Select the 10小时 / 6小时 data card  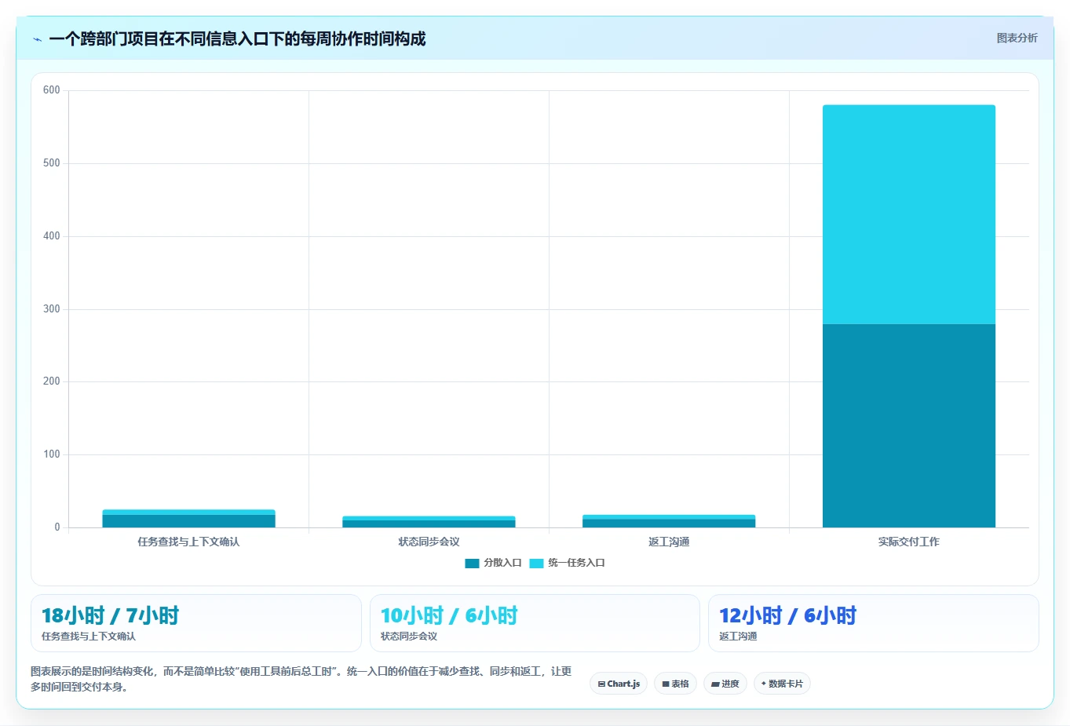535,623
